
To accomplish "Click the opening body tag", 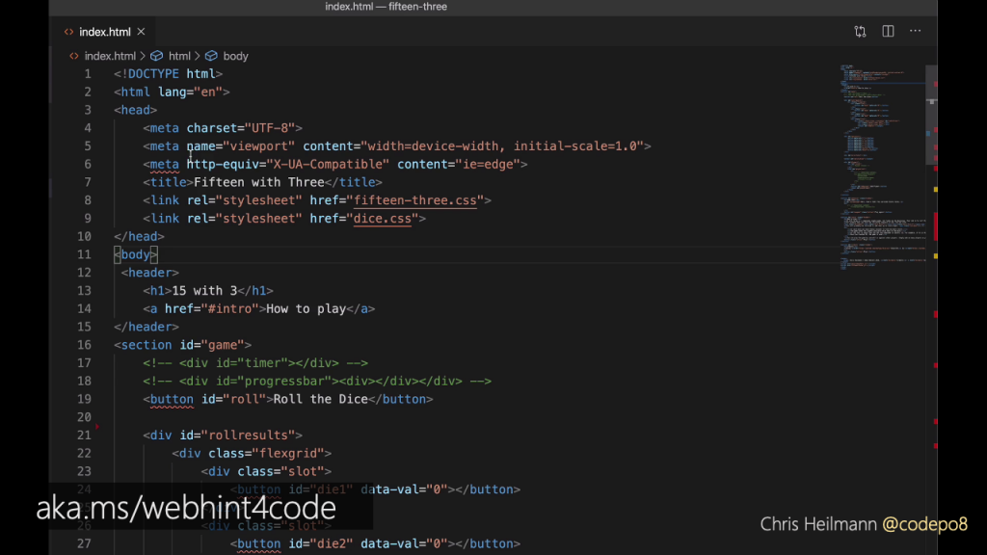I will pos(136,254).
